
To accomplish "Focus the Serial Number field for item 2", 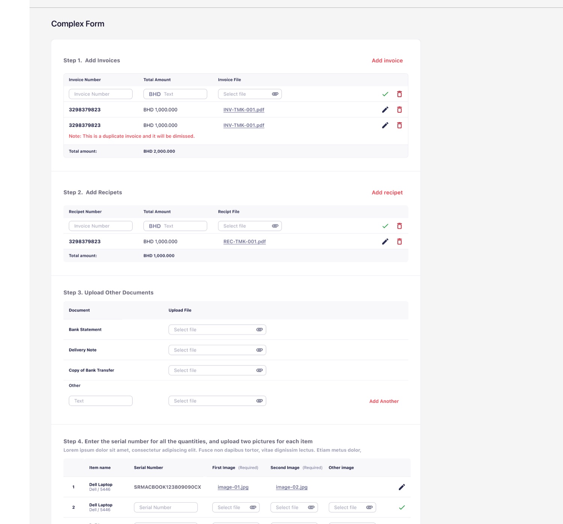I will [166, 507].
